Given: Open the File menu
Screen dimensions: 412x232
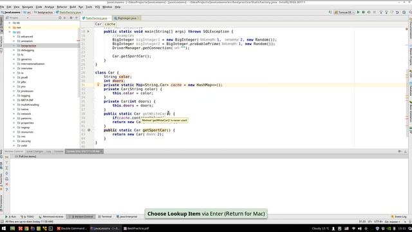Looking at the screenshot, I should click(x=2, y=7).
